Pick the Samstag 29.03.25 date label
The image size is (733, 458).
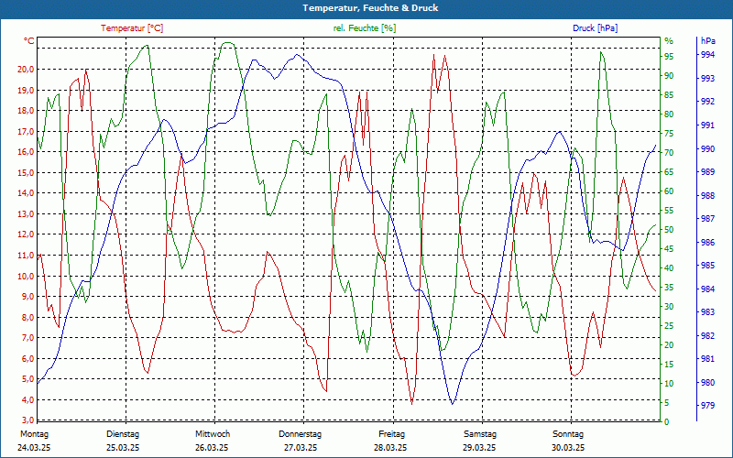(479, 441)
